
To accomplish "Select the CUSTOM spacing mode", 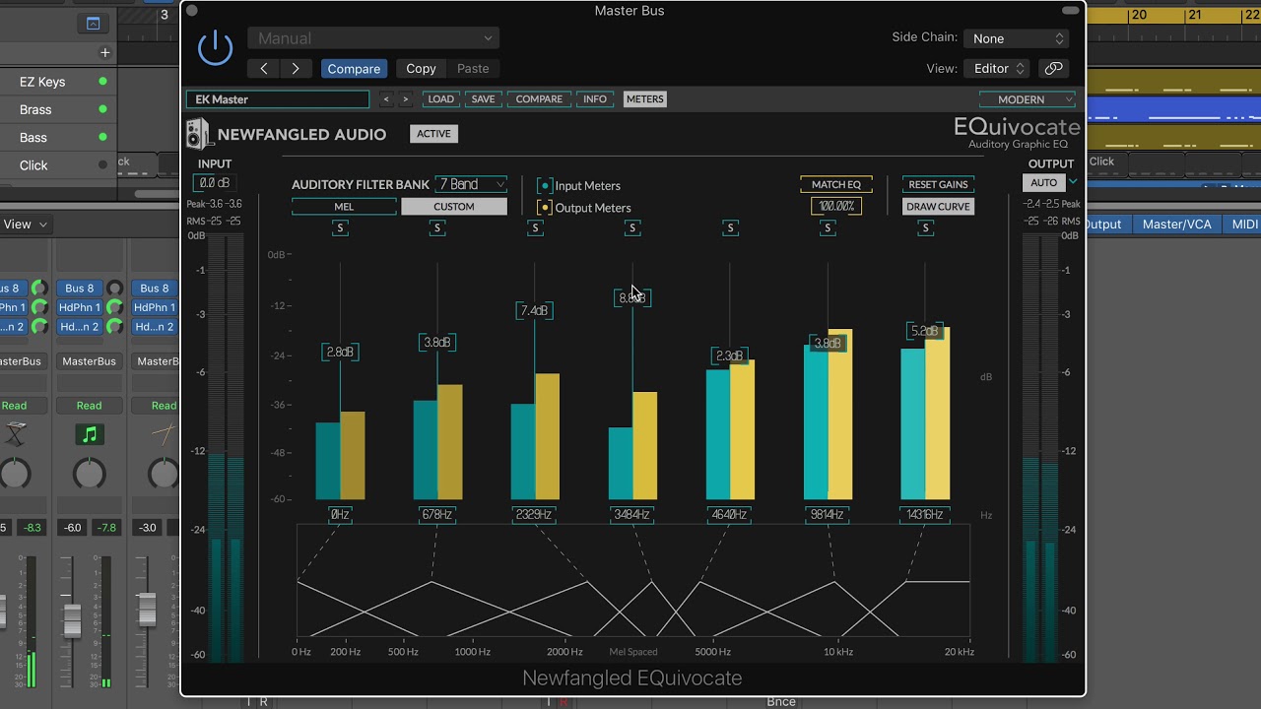I will (x=454, y=207).
